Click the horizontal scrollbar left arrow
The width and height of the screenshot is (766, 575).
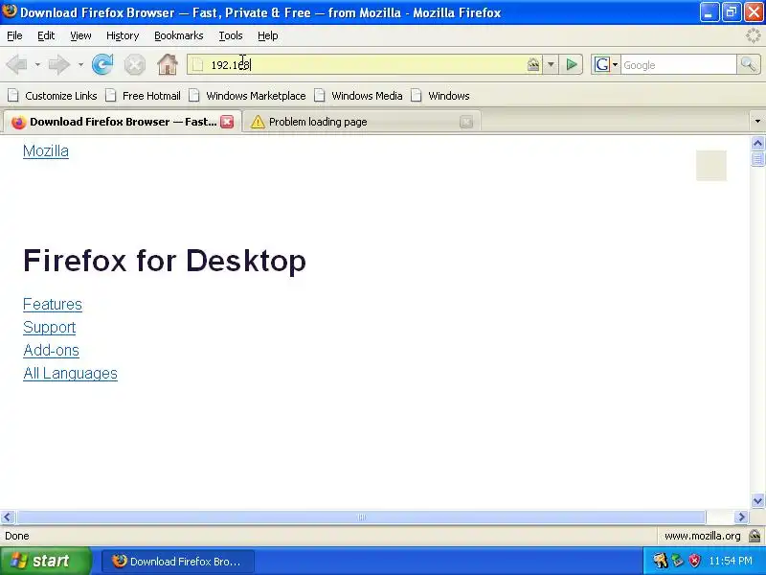[x=8, y=517]
